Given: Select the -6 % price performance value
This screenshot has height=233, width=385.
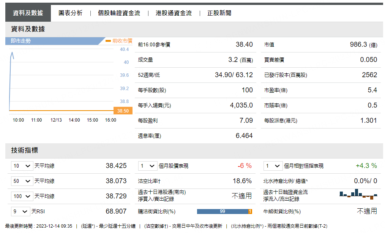Looking at the screenshot, I should [245, 166].
